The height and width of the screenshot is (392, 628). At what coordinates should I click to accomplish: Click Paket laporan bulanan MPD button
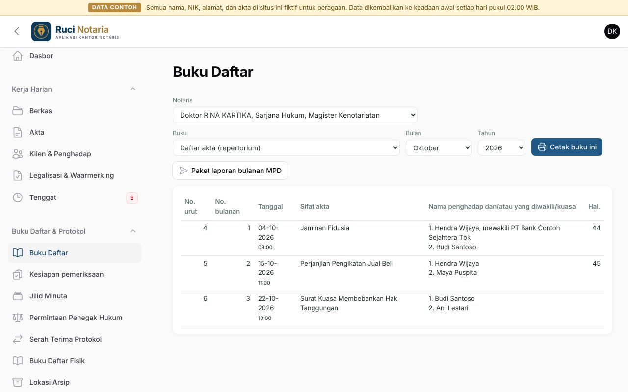[x=230, y=171]
